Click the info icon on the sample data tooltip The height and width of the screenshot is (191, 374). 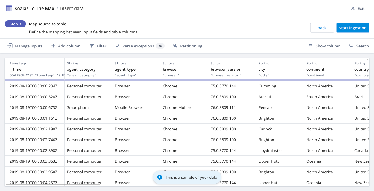[x=159, y=177]
